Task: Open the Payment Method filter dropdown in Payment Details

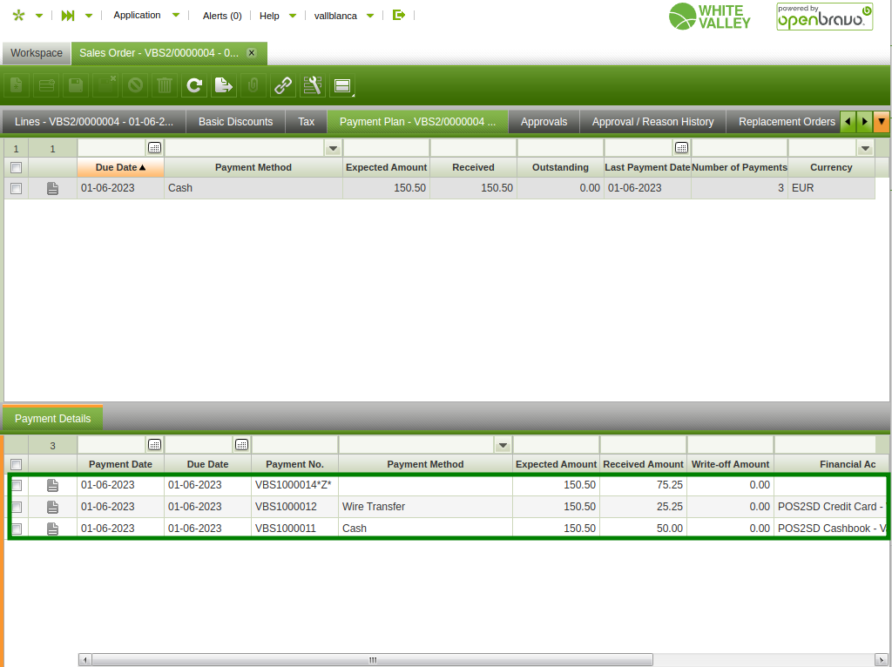Action: [x=502, y=445]
